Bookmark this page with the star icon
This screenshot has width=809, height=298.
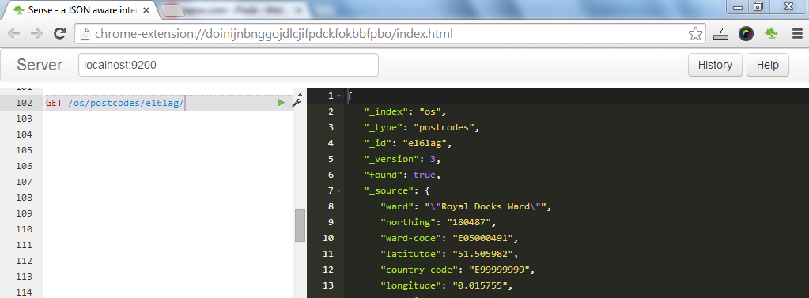pos(695,34)
